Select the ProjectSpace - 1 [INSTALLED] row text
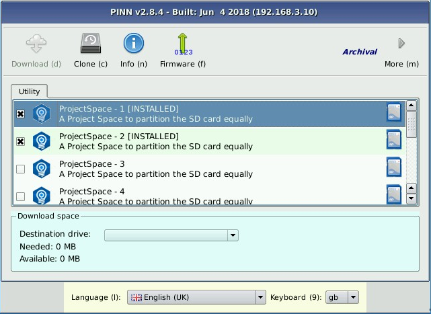The image size is (431, 314). 119,109
